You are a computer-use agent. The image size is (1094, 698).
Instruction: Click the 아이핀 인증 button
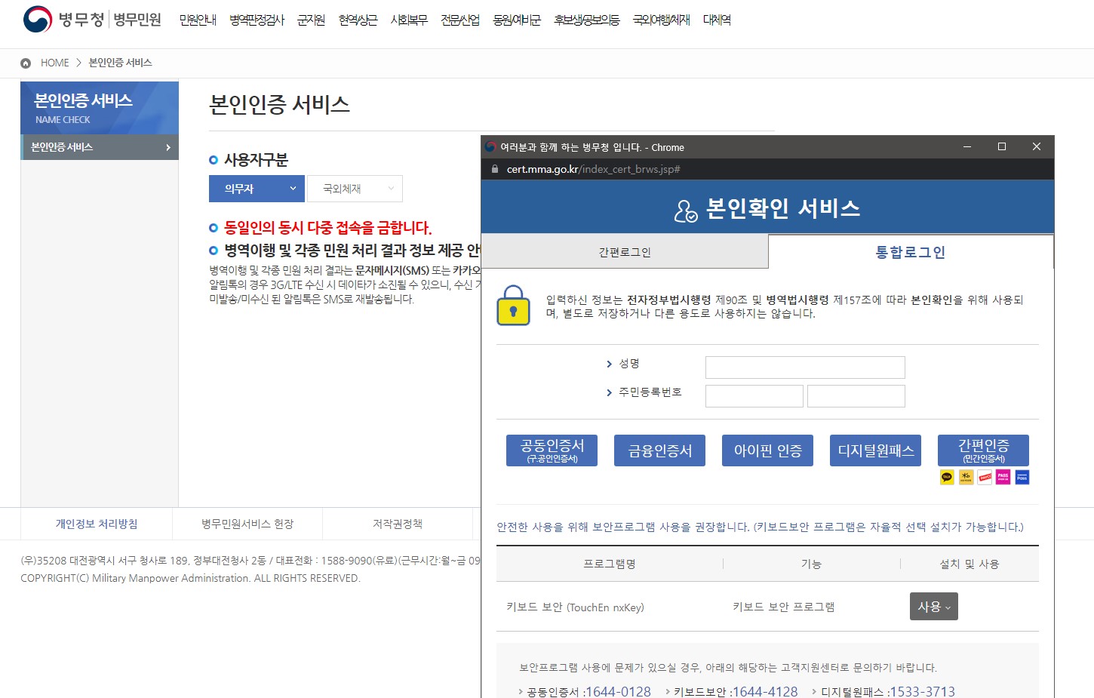coord(767,450)
